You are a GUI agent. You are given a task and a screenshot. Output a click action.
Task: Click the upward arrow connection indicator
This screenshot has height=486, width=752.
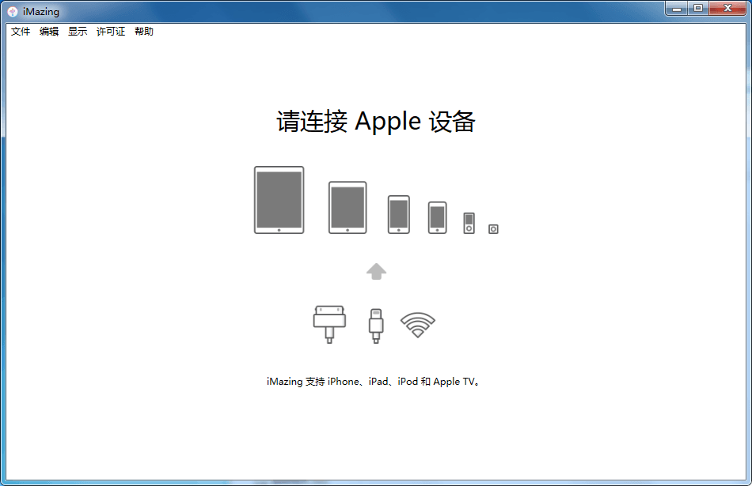tap(377, 271)
